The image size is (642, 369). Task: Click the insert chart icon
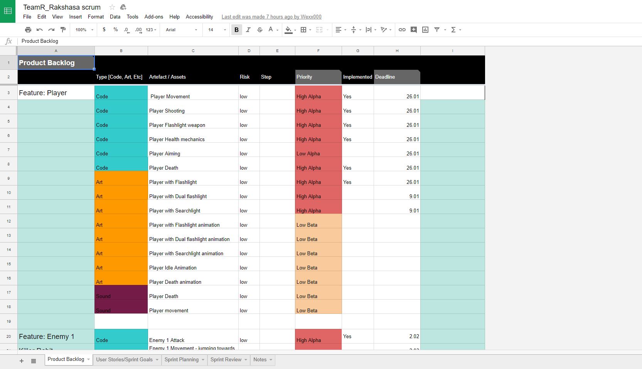[x=425, y=30]
